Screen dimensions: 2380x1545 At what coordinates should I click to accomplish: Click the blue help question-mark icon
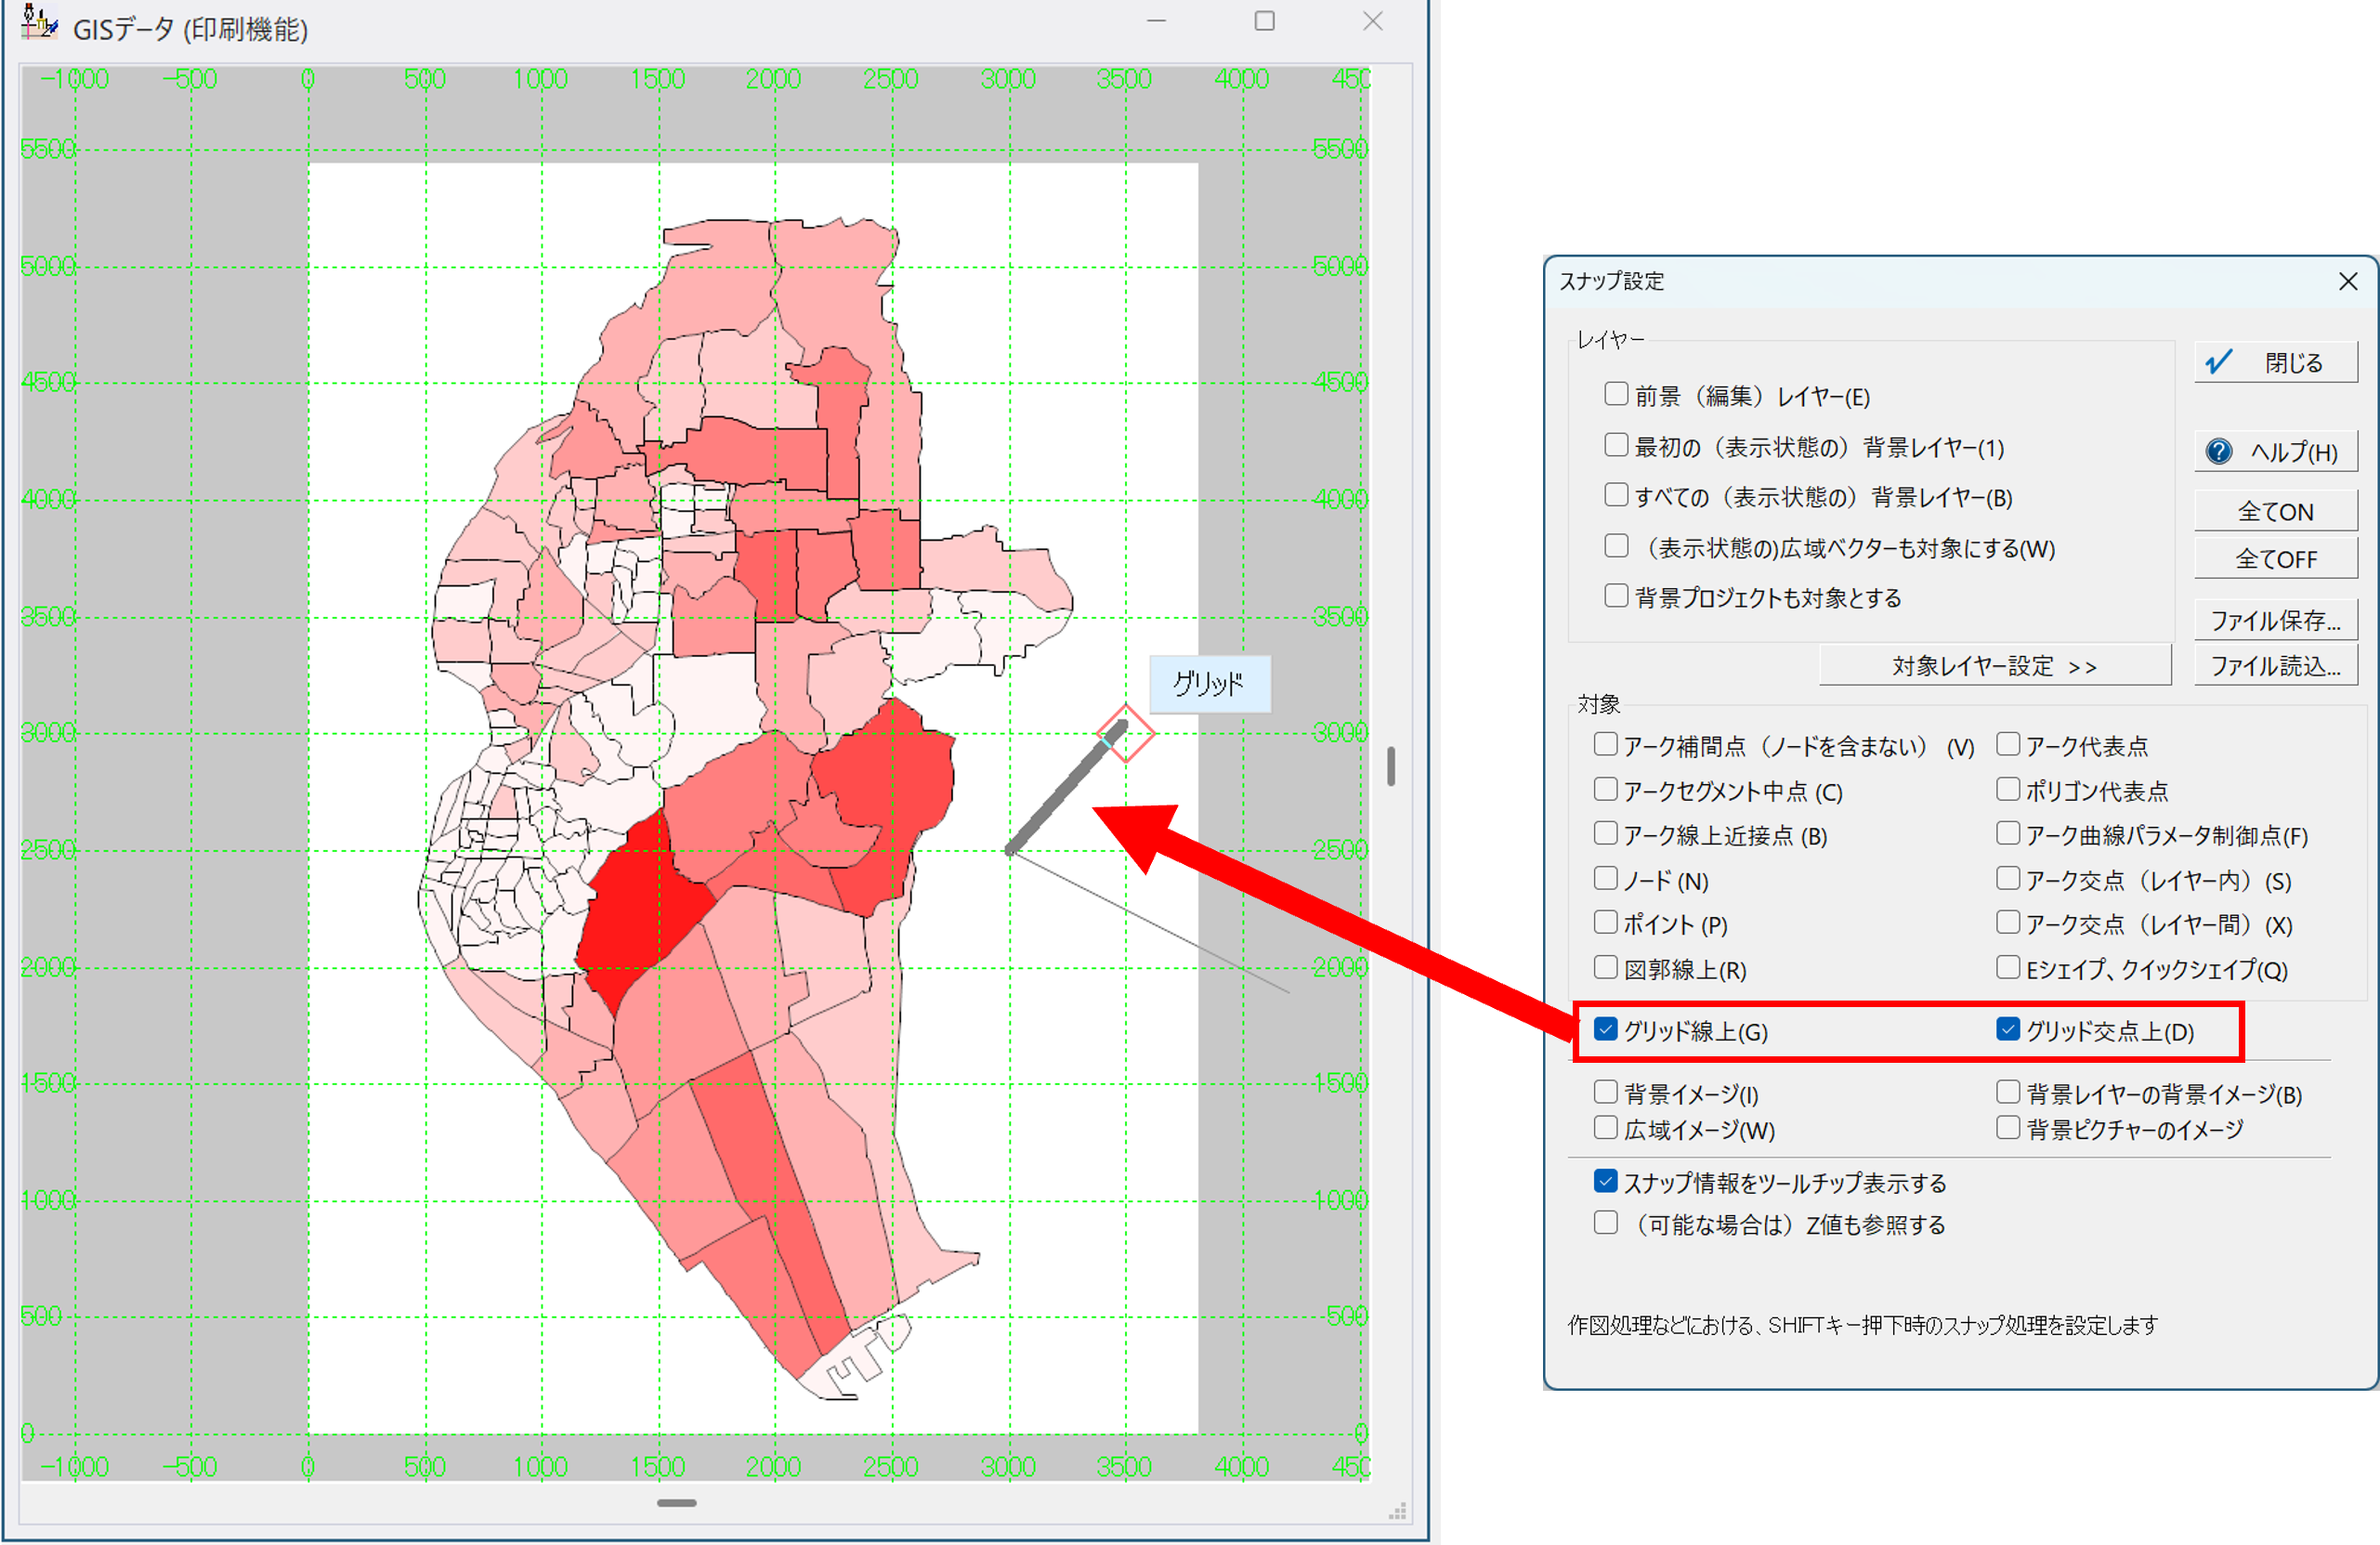(x=2218, y=452)
